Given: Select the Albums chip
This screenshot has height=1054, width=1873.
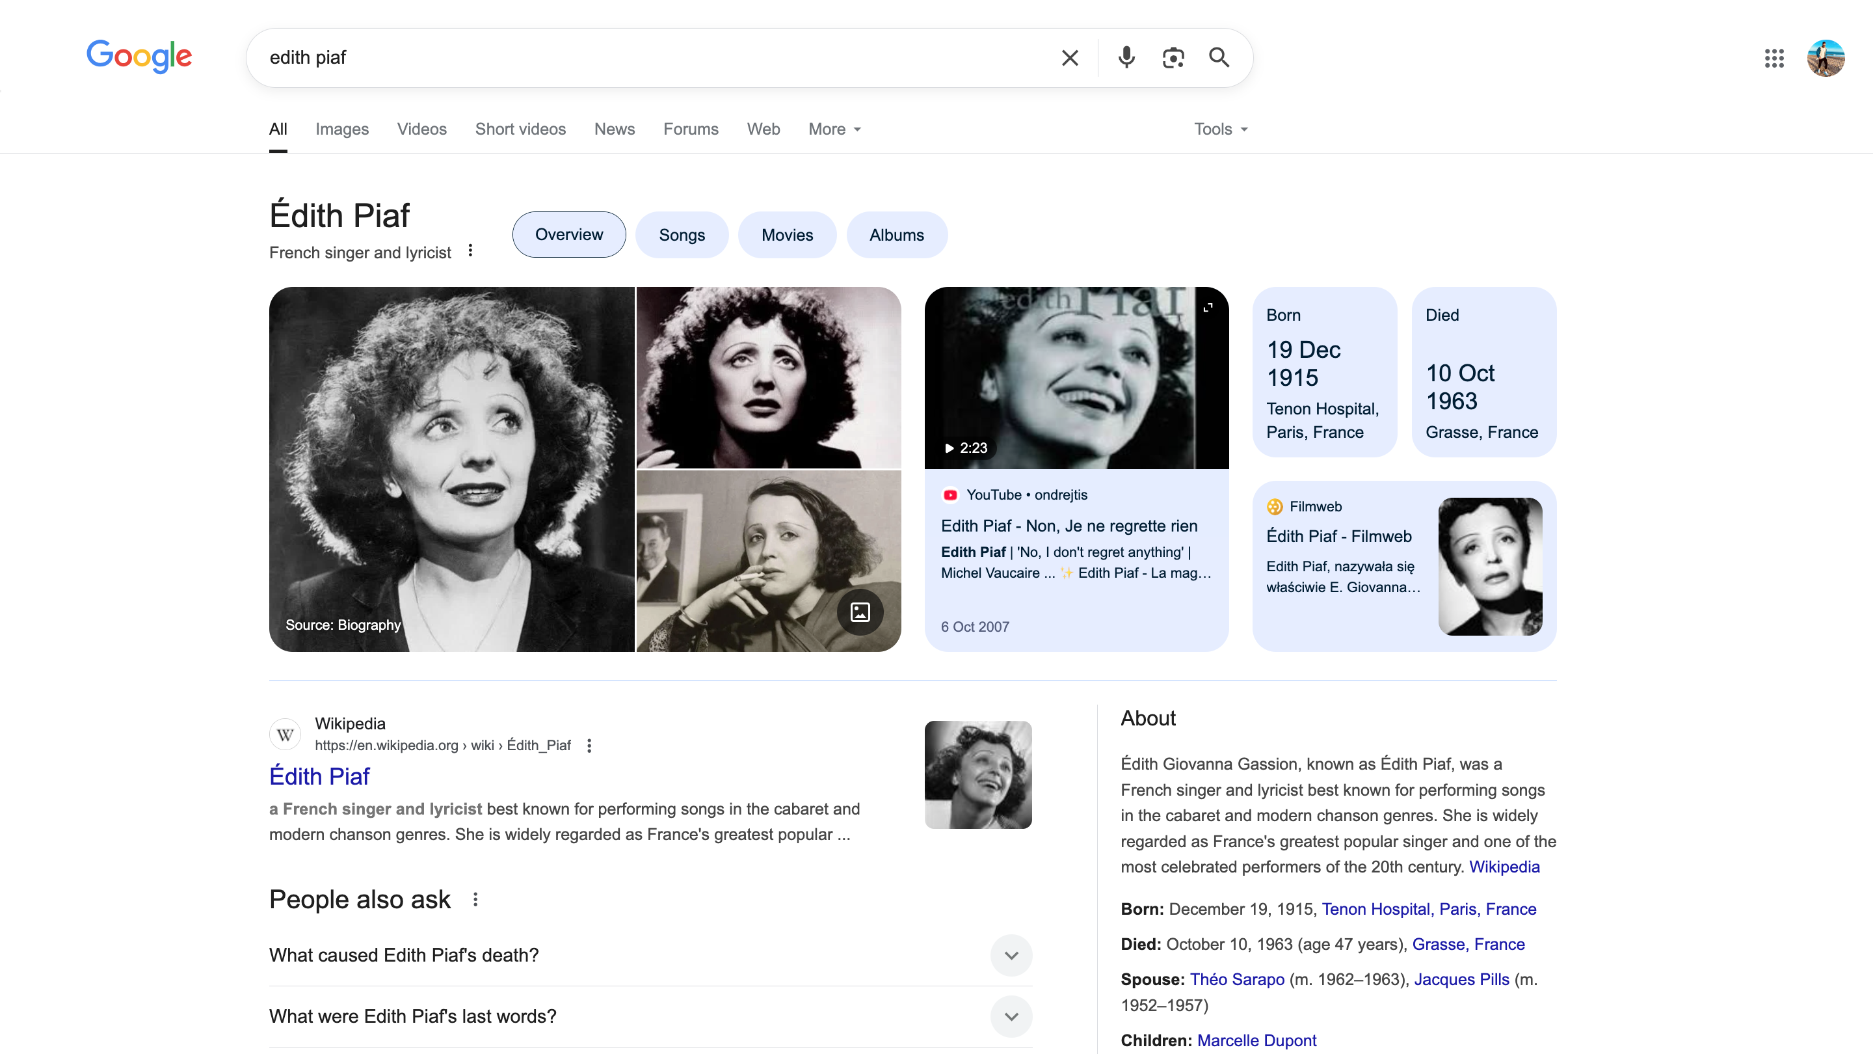Looking at the screenshot, I should pyautogui.click(x=897, y=235).
